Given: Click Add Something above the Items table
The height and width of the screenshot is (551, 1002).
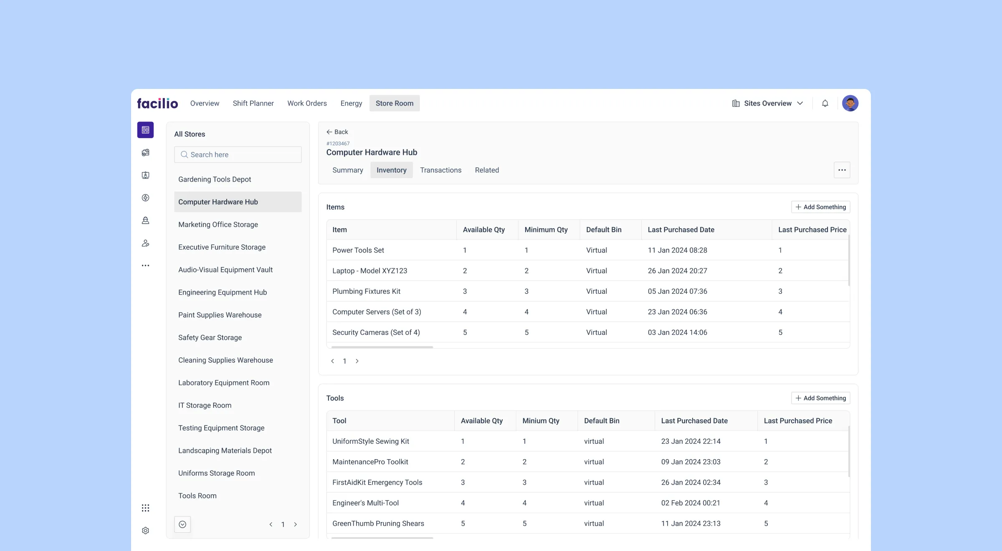Looking at the screenshot, I should pos(820,207).
